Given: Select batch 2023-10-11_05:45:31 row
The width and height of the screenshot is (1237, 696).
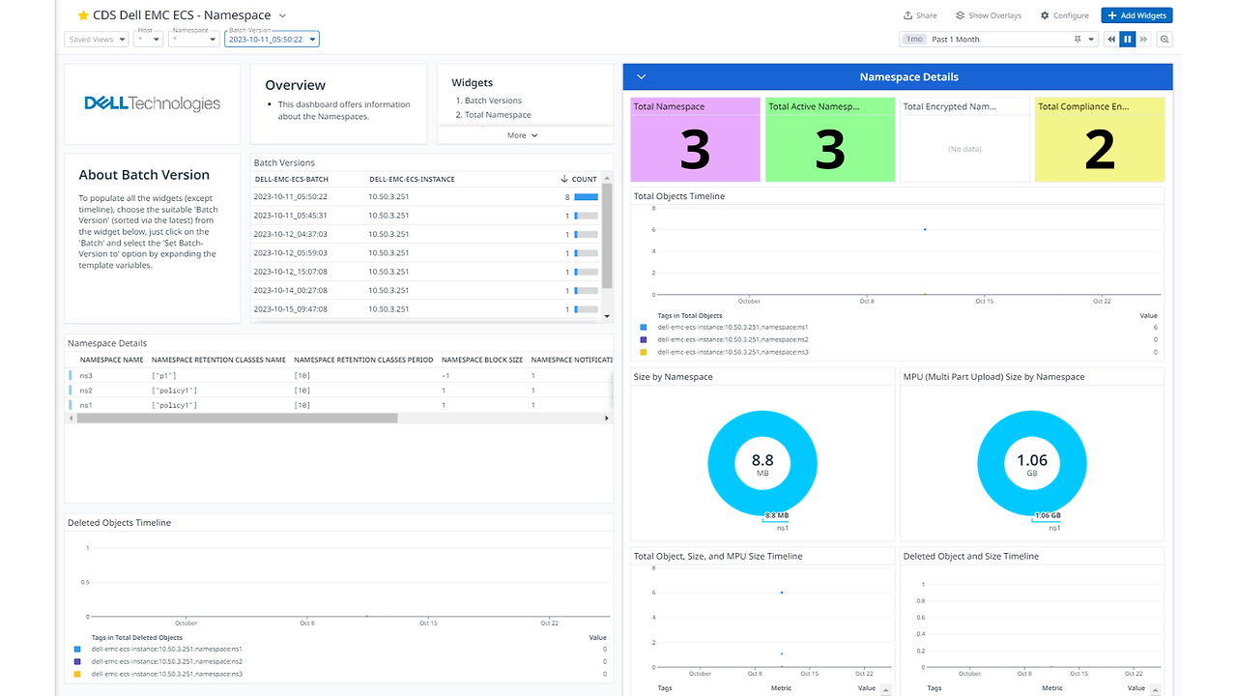Looking at the screenshot, I should click(426, 216).
